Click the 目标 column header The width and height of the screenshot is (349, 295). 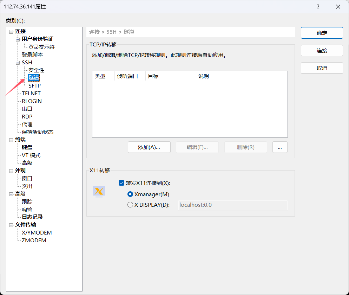(171, 76)
